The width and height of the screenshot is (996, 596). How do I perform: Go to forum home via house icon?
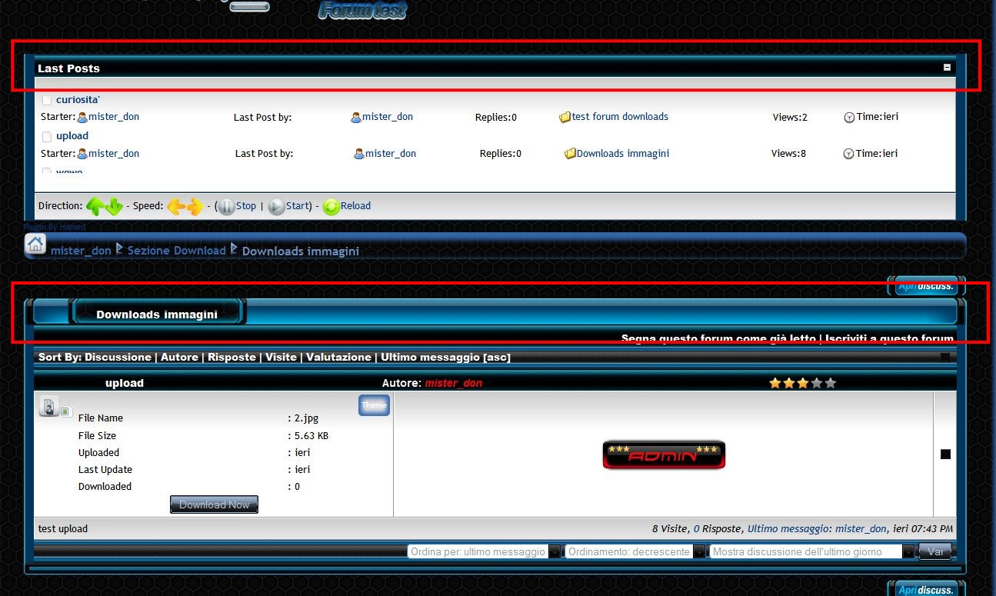point(35,245)
